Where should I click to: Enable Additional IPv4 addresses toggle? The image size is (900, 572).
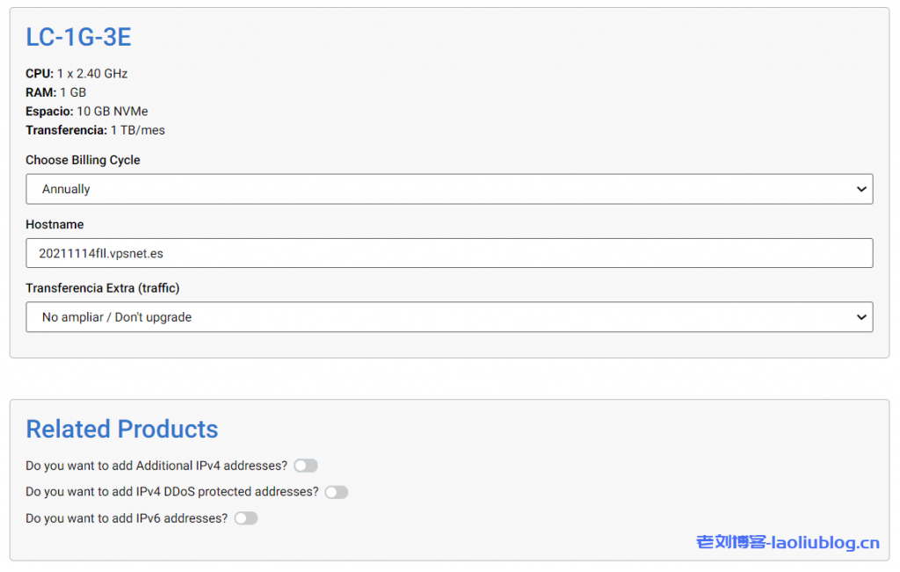[x=306, y=466]
